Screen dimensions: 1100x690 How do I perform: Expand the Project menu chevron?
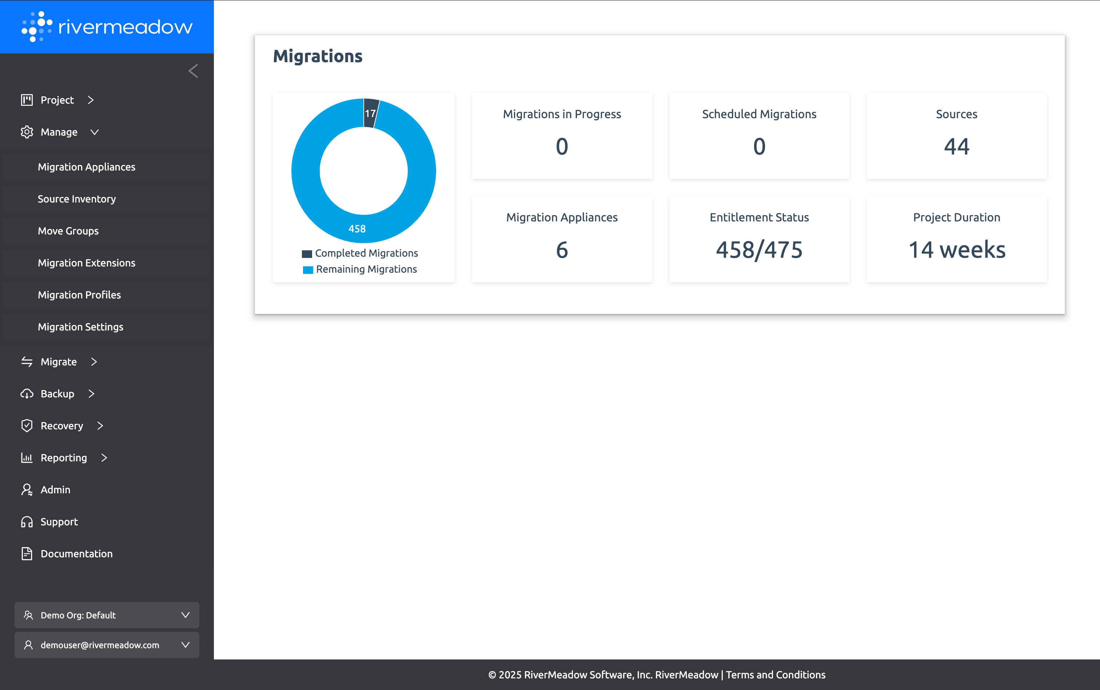(x=91, y=100)
